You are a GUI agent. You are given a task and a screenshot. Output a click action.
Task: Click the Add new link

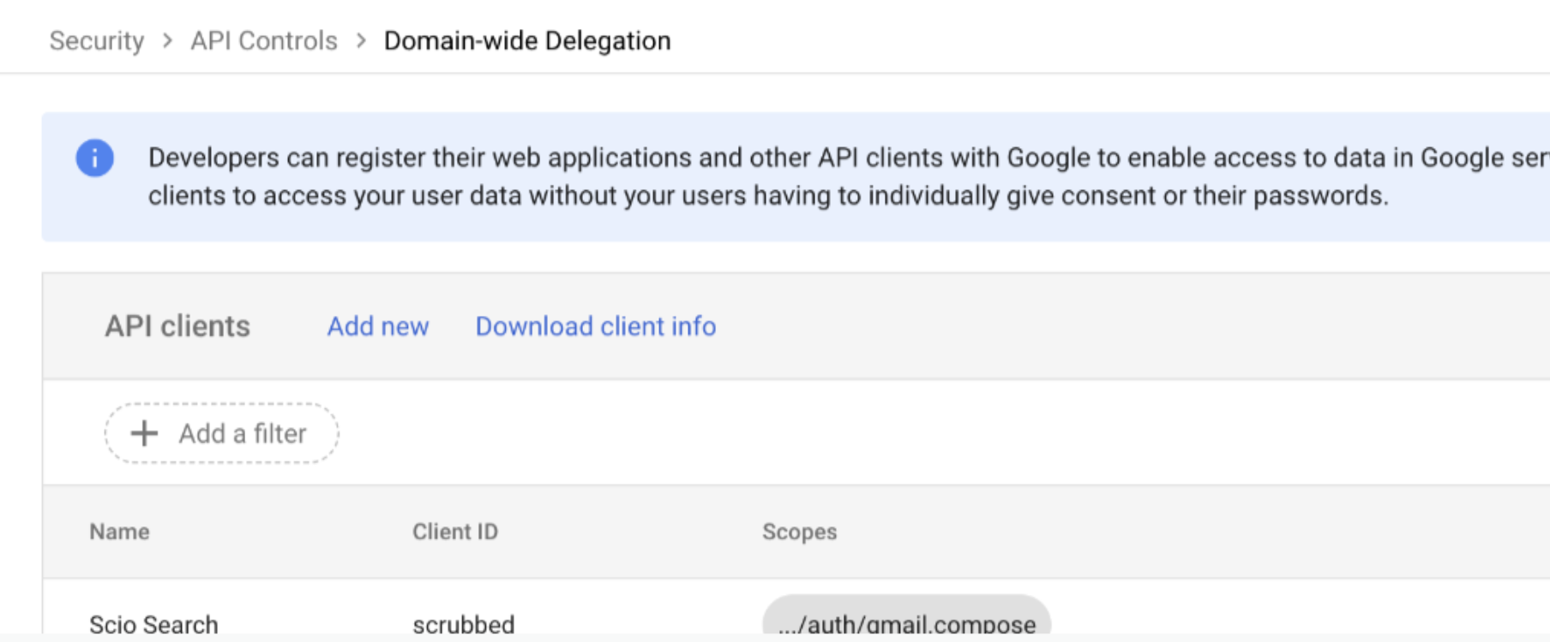(378, 326)
